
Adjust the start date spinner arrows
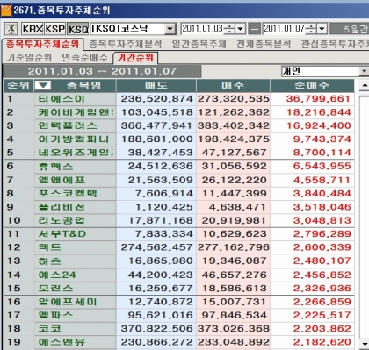coord(230,29)
